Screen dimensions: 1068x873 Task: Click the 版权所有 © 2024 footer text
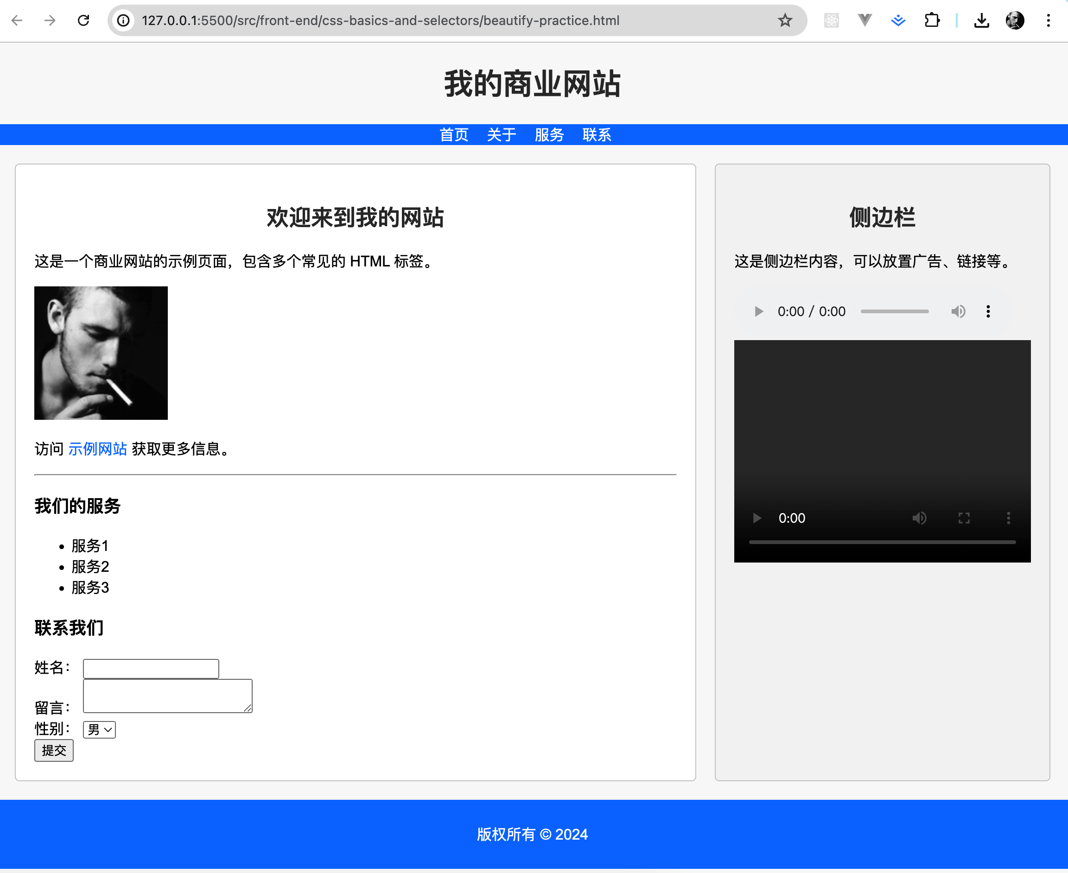click(x=532, y=834)
